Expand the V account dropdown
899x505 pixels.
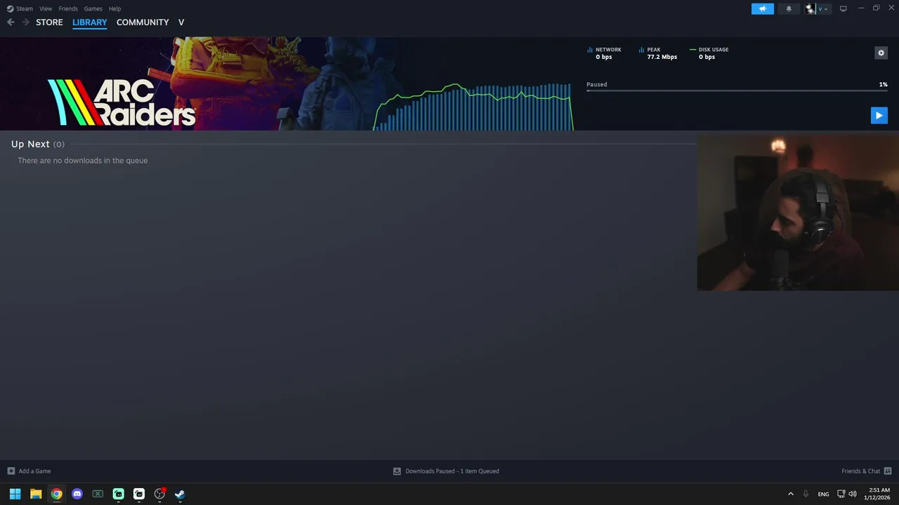pyautogui.click(x=822, y=8)
